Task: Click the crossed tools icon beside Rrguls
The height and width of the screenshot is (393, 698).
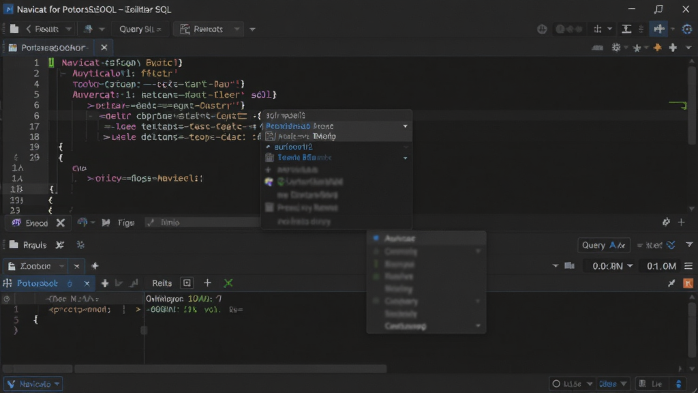Action: [60, 245]
